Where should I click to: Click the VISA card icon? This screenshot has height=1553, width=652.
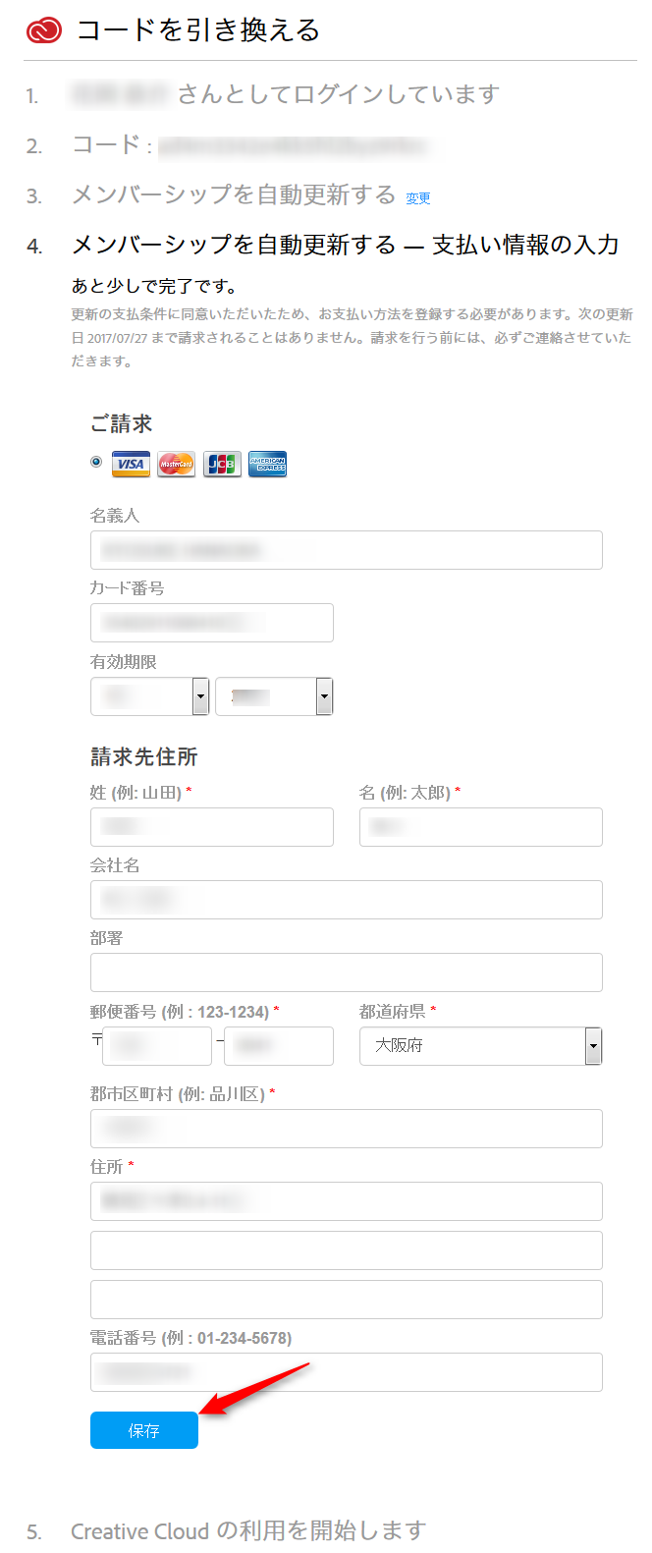(x=131, y=464)
